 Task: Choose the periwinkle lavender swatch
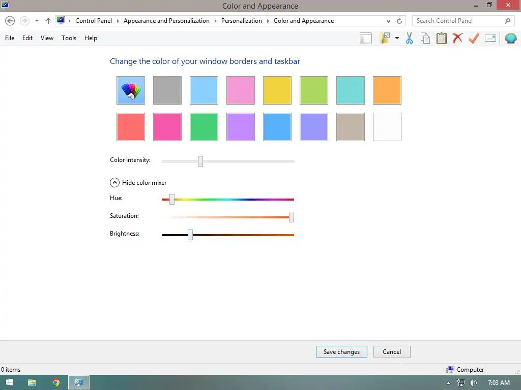coord(313,126)
